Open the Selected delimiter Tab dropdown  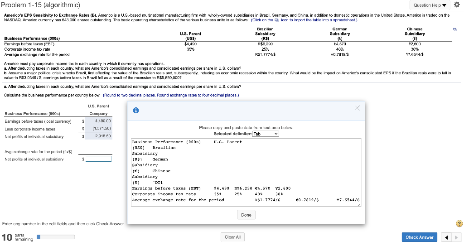(266, 134)
